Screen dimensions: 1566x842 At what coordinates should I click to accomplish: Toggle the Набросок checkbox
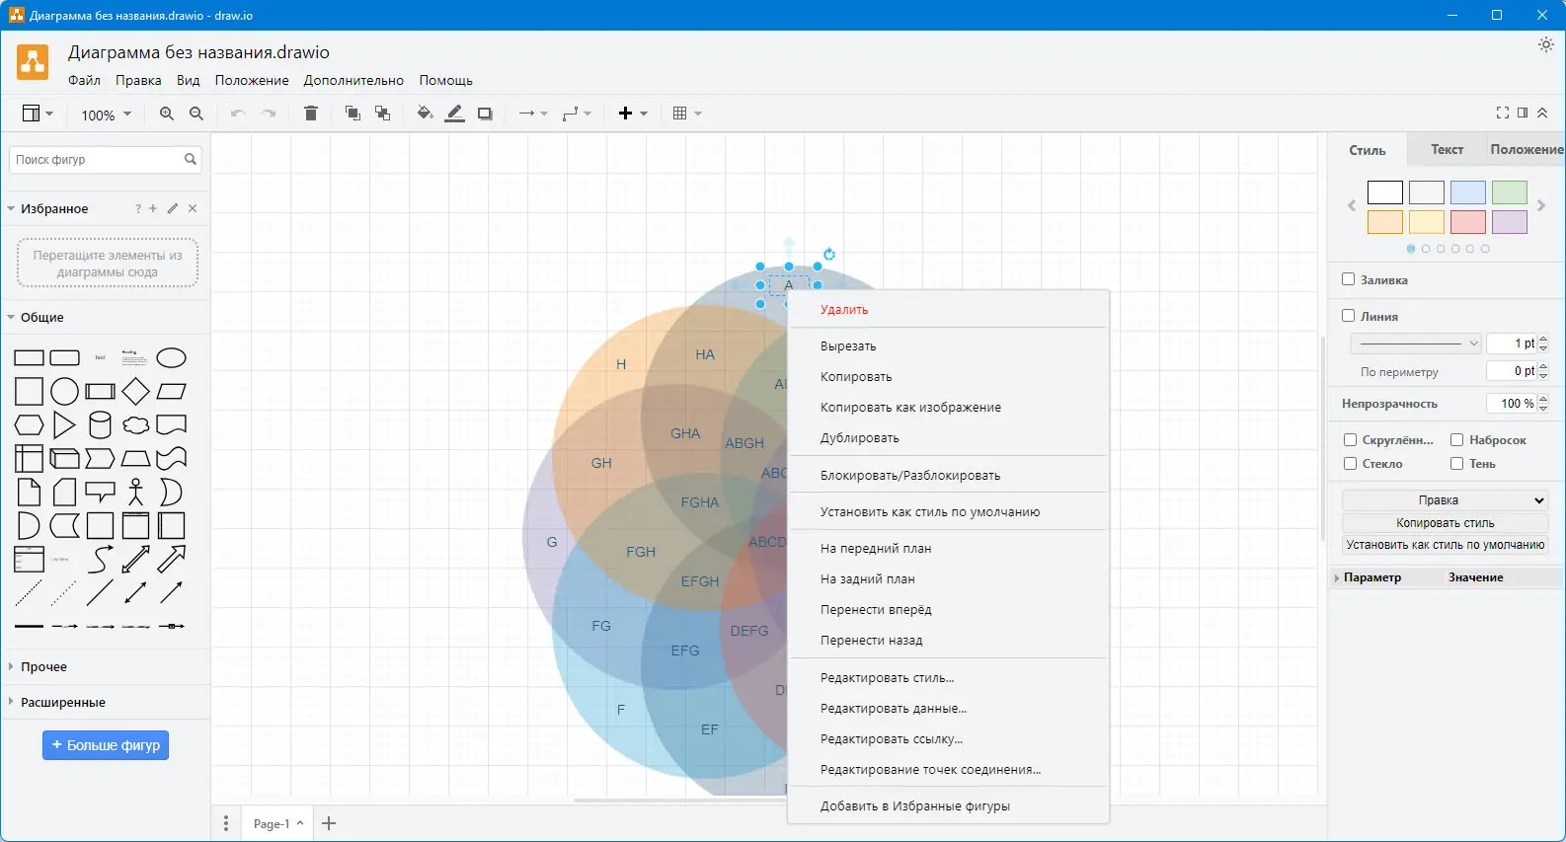(x=1456, y=439)
